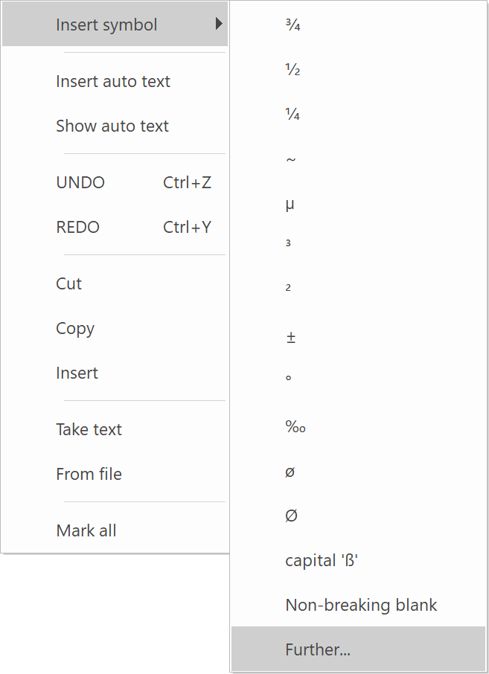The image size is (489, 674).
Task: Click Take text option
Action: coord(89,430)
